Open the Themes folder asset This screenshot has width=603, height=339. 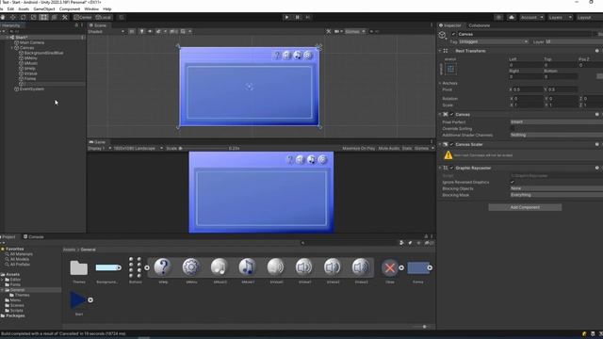click(79, 267)
